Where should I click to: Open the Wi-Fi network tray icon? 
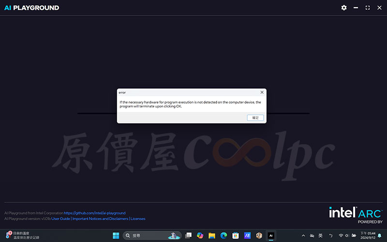point(341,236)
